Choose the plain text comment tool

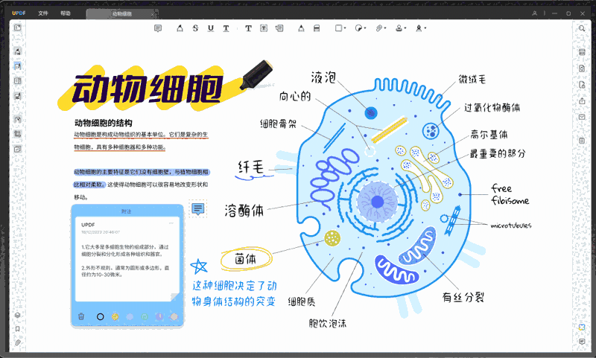[x=248, y=28]
